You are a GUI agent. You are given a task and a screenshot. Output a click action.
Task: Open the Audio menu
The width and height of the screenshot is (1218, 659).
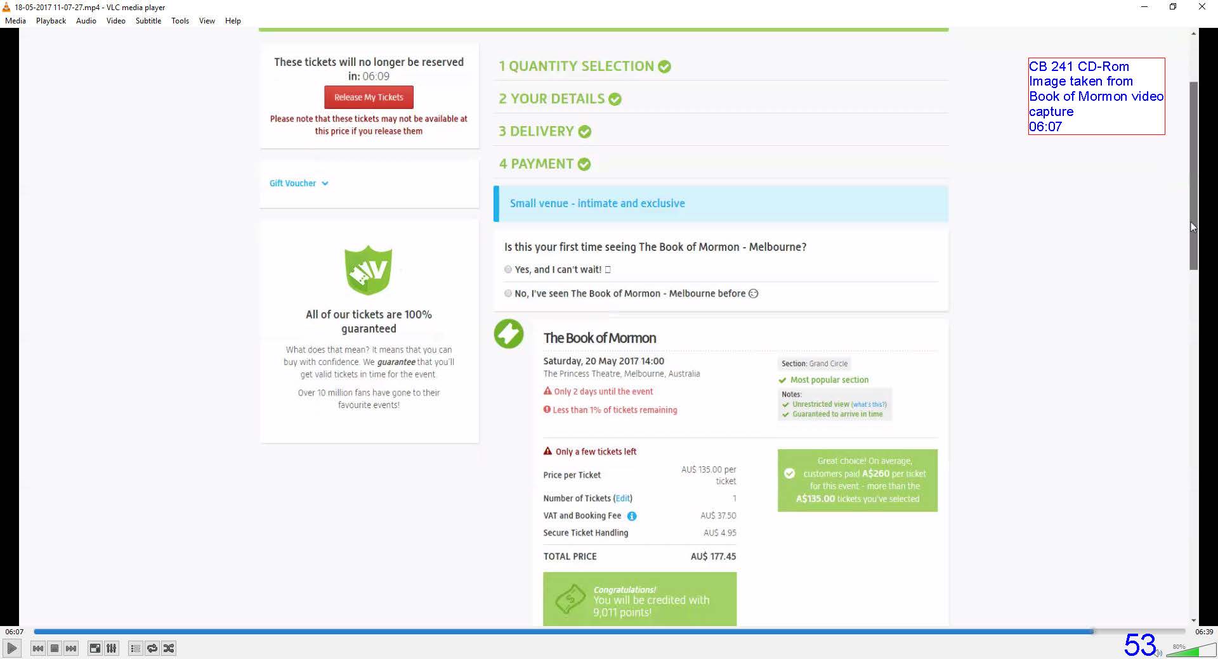(86, 20)
